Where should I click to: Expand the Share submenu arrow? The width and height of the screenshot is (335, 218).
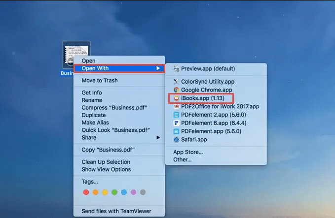tap(158, 137)
